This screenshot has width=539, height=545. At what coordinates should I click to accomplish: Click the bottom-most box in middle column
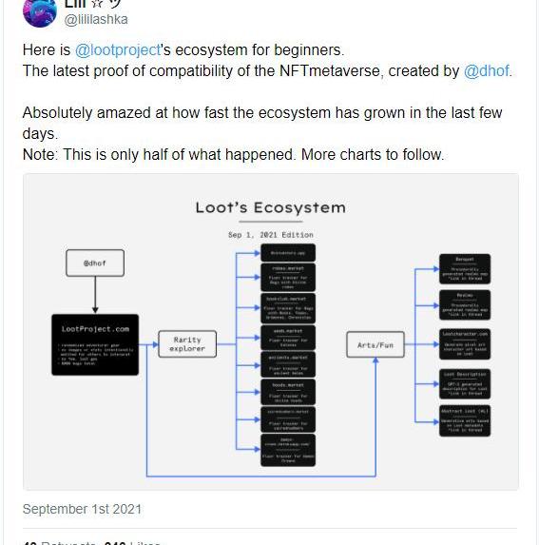(288, 450)
